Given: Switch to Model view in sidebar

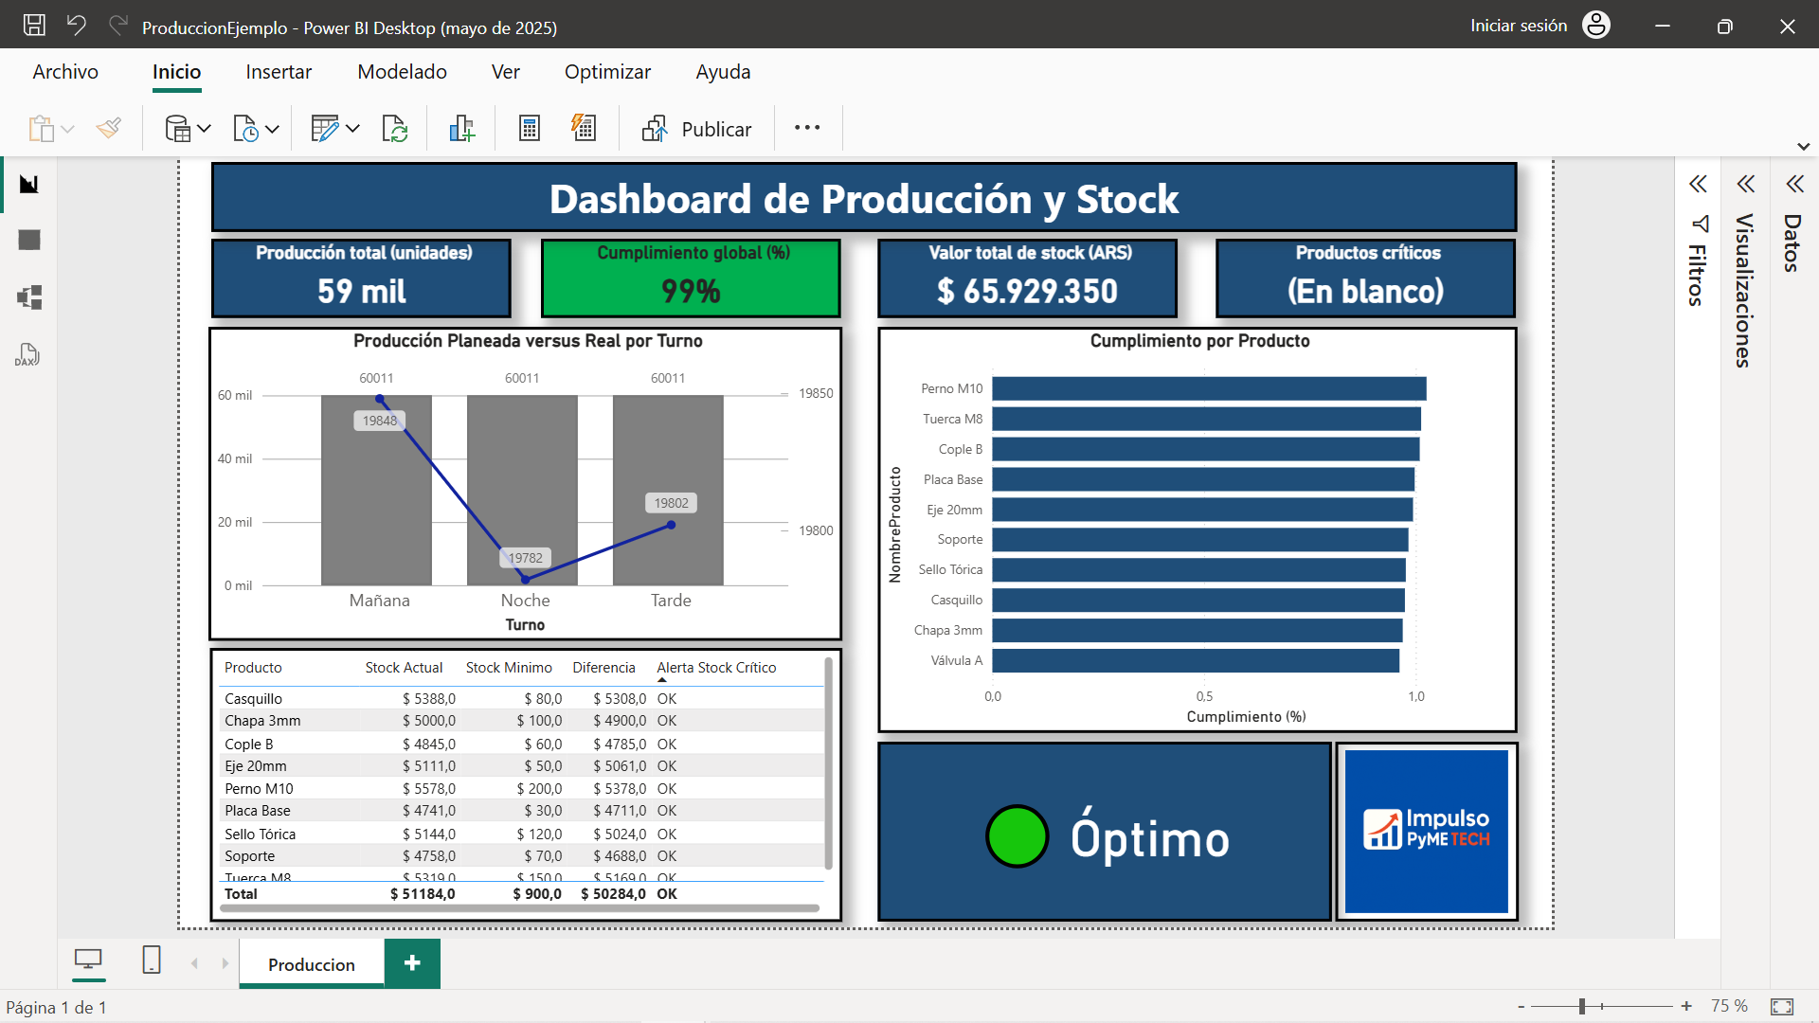Looking at the screenshot, I should [x=29, y=297].
